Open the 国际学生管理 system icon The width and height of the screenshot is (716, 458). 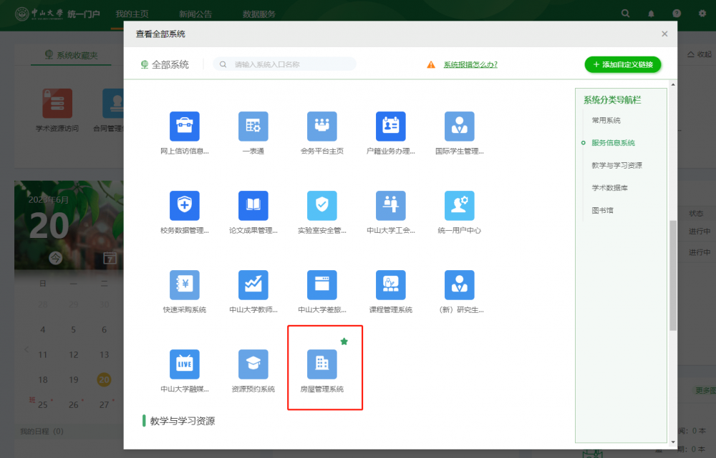click(x=460, y=126)
